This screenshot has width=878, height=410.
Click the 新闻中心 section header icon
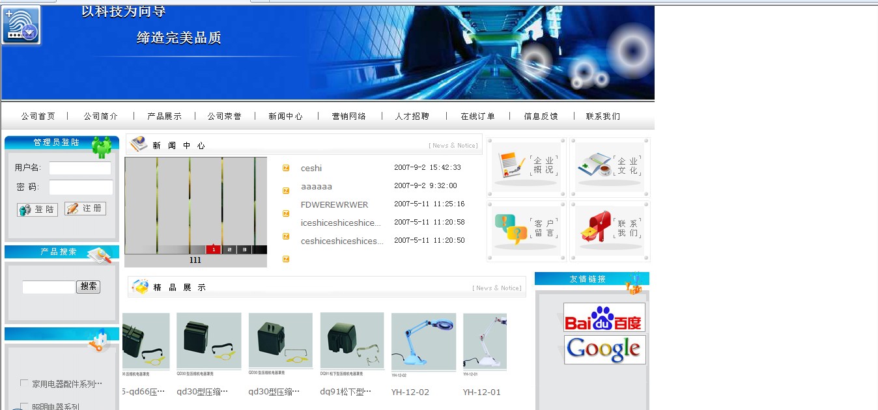click(x=138, y=144)
